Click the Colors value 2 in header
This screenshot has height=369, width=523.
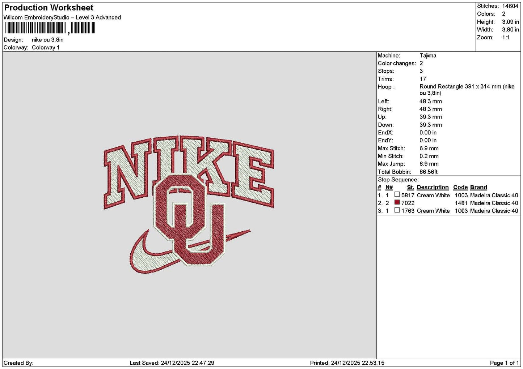504,14
